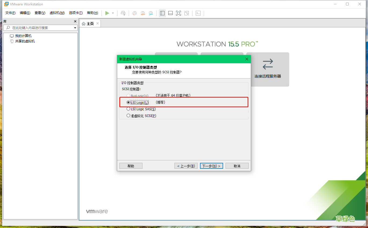This screenshot has width=368, height=228.
Task: Toggle the library sidebar panel
Action: point(162,13)
